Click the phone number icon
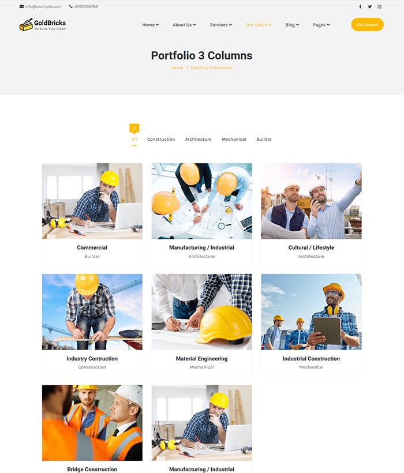 [71, 6]
